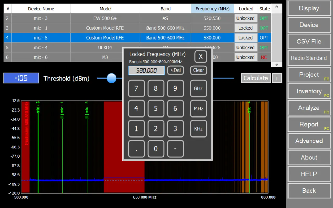333x208 pixels.
Task: Open the Radio Standard menu
Action: [309, 58]
